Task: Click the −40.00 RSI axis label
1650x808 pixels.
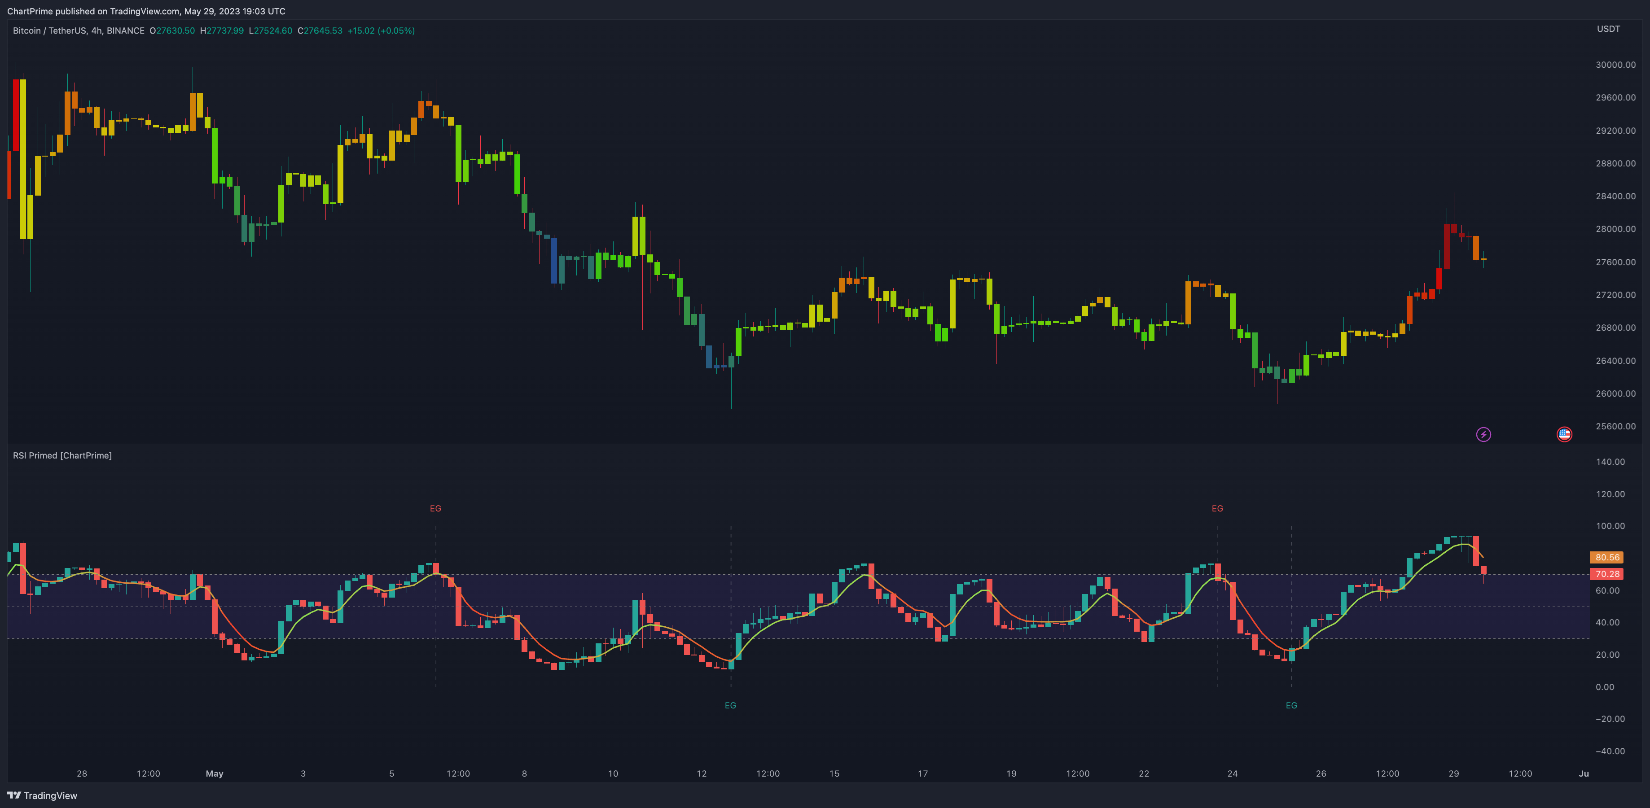Action: click(1610, 751)
